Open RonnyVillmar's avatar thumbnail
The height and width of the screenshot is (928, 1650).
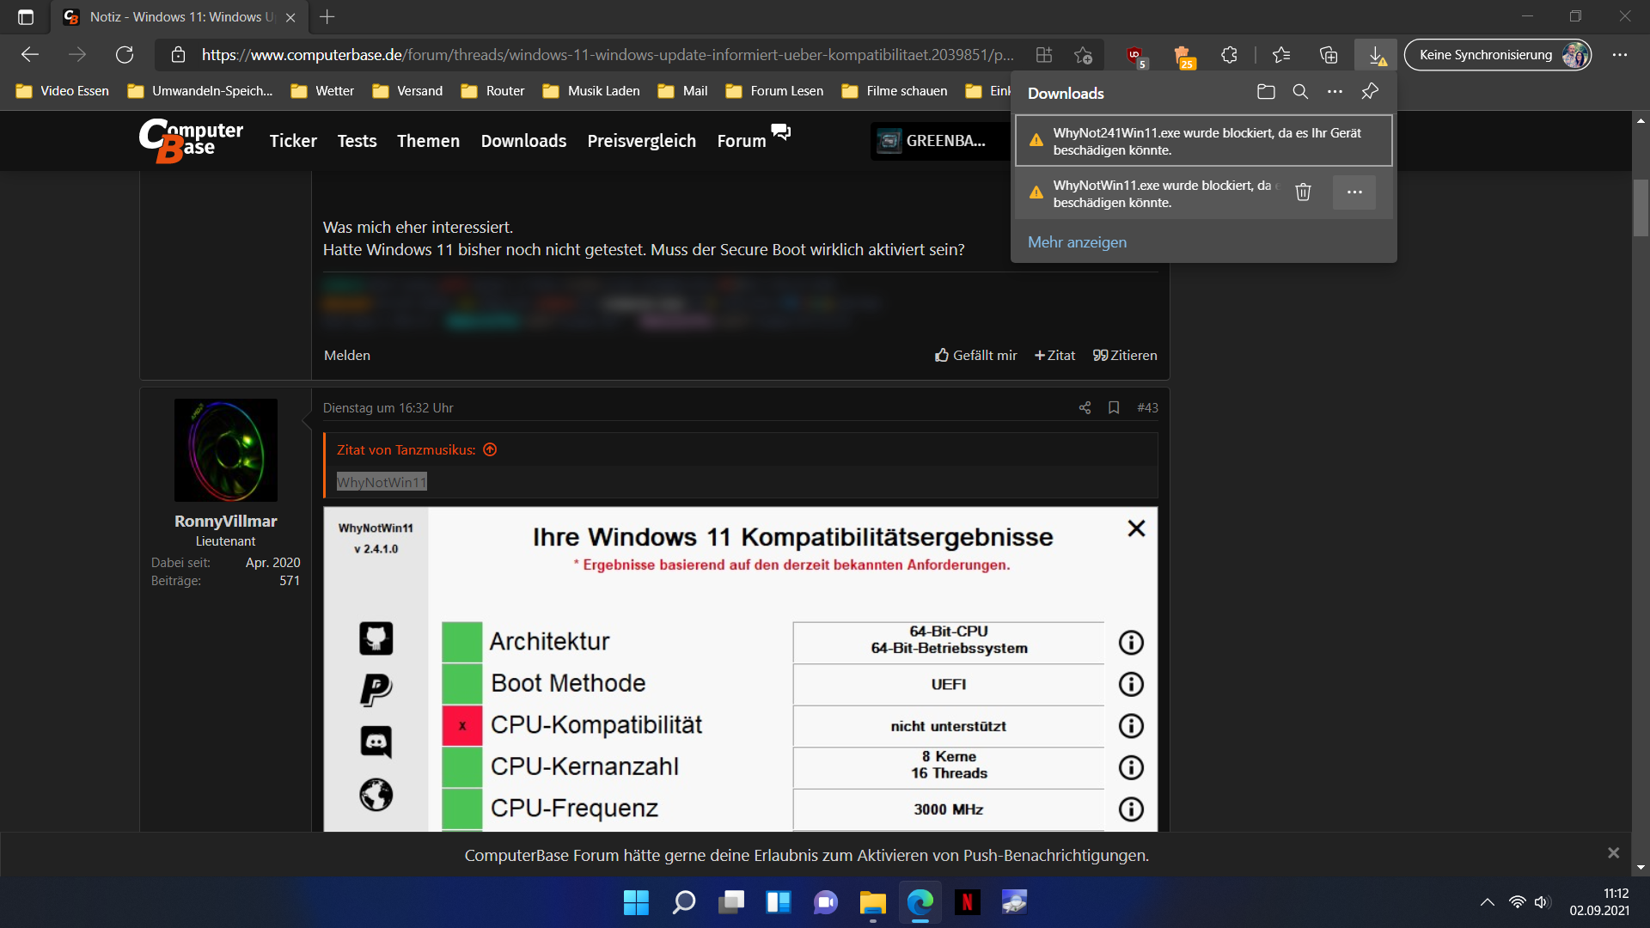(x=225, y=450)
